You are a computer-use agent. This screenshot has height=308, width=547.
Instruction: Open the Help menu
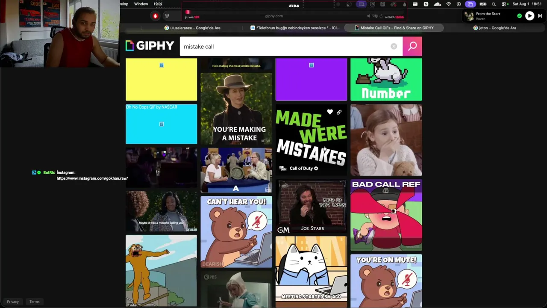158,4
